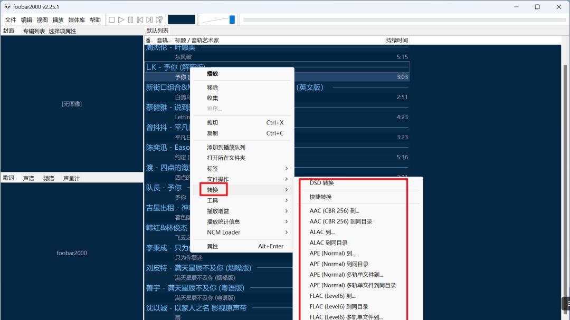
Task: Choose ALAC 到... option
Action: click(358, 232)
